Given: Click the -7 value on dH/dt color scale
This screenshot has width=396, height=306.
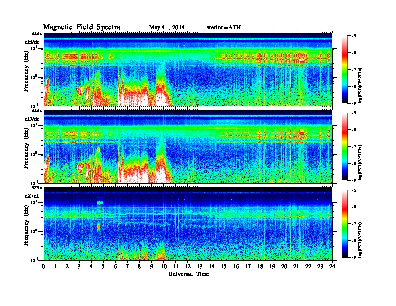Looking at the screenshot, I should pyautogui.click(x=354, y=69).
